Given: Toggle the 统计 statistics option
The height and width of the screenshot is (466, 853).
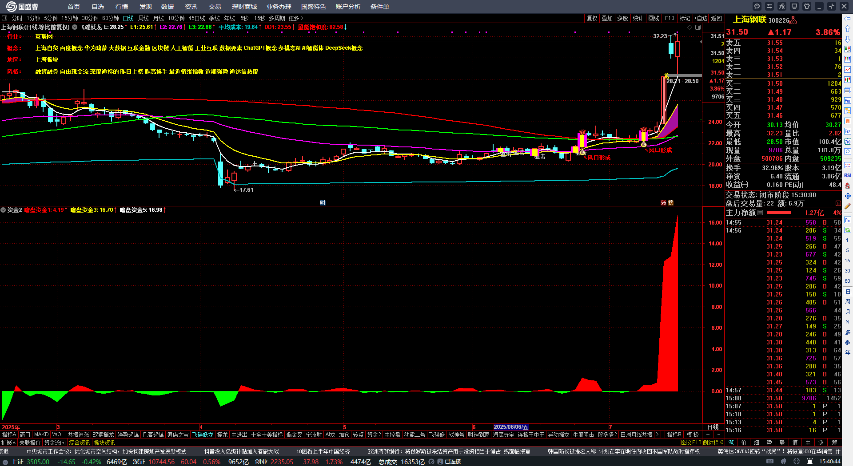Looking at the screenshot, I should pos(638,18).
